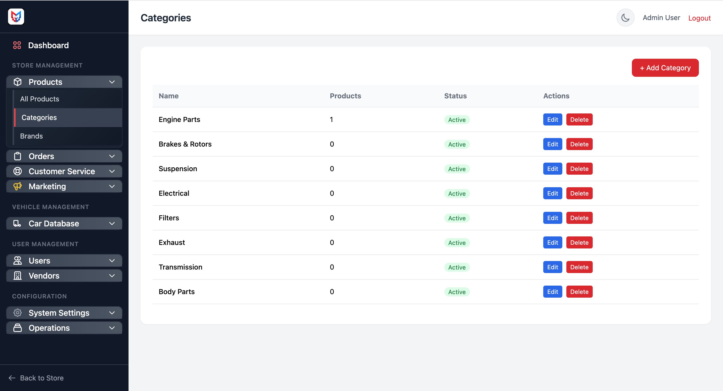
Task: Click the Users people icon
Action: (x=18, y=260)
